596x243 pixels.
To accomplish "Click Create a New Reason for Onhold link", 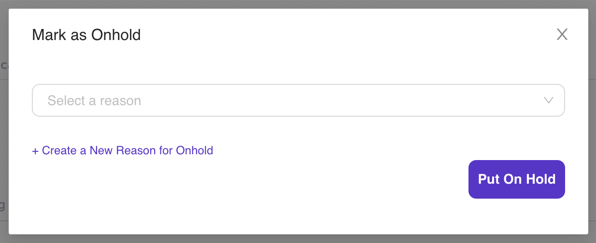I will click(x=122, y=150).
